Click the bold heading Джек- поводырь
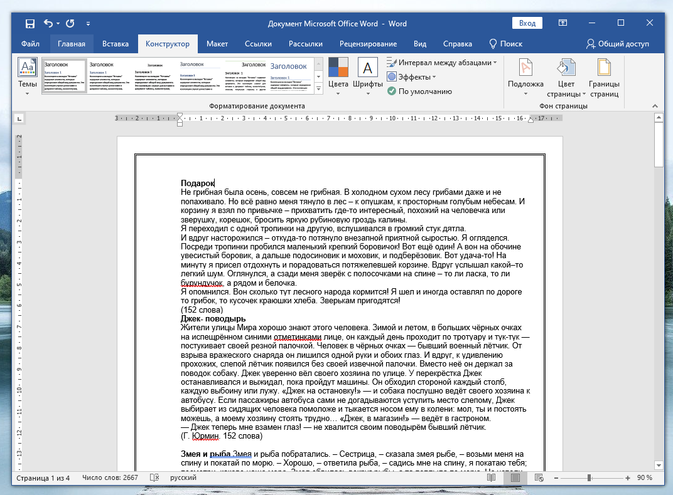 click(x=213, y=318)
